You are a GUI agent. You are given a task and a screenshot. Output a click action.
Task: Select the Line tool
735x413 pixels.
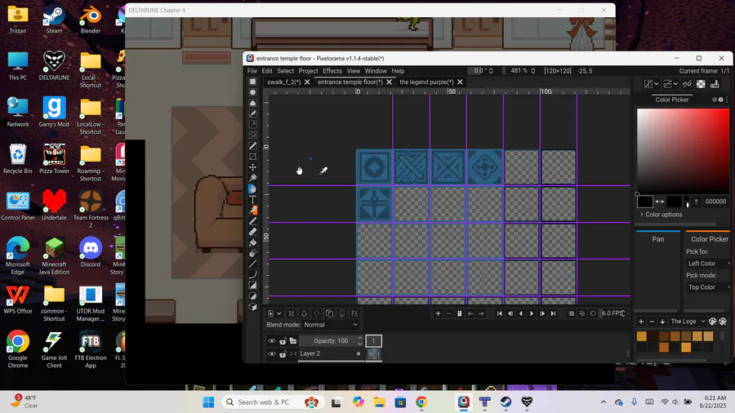pyautogui.click(x=252, y=264)
